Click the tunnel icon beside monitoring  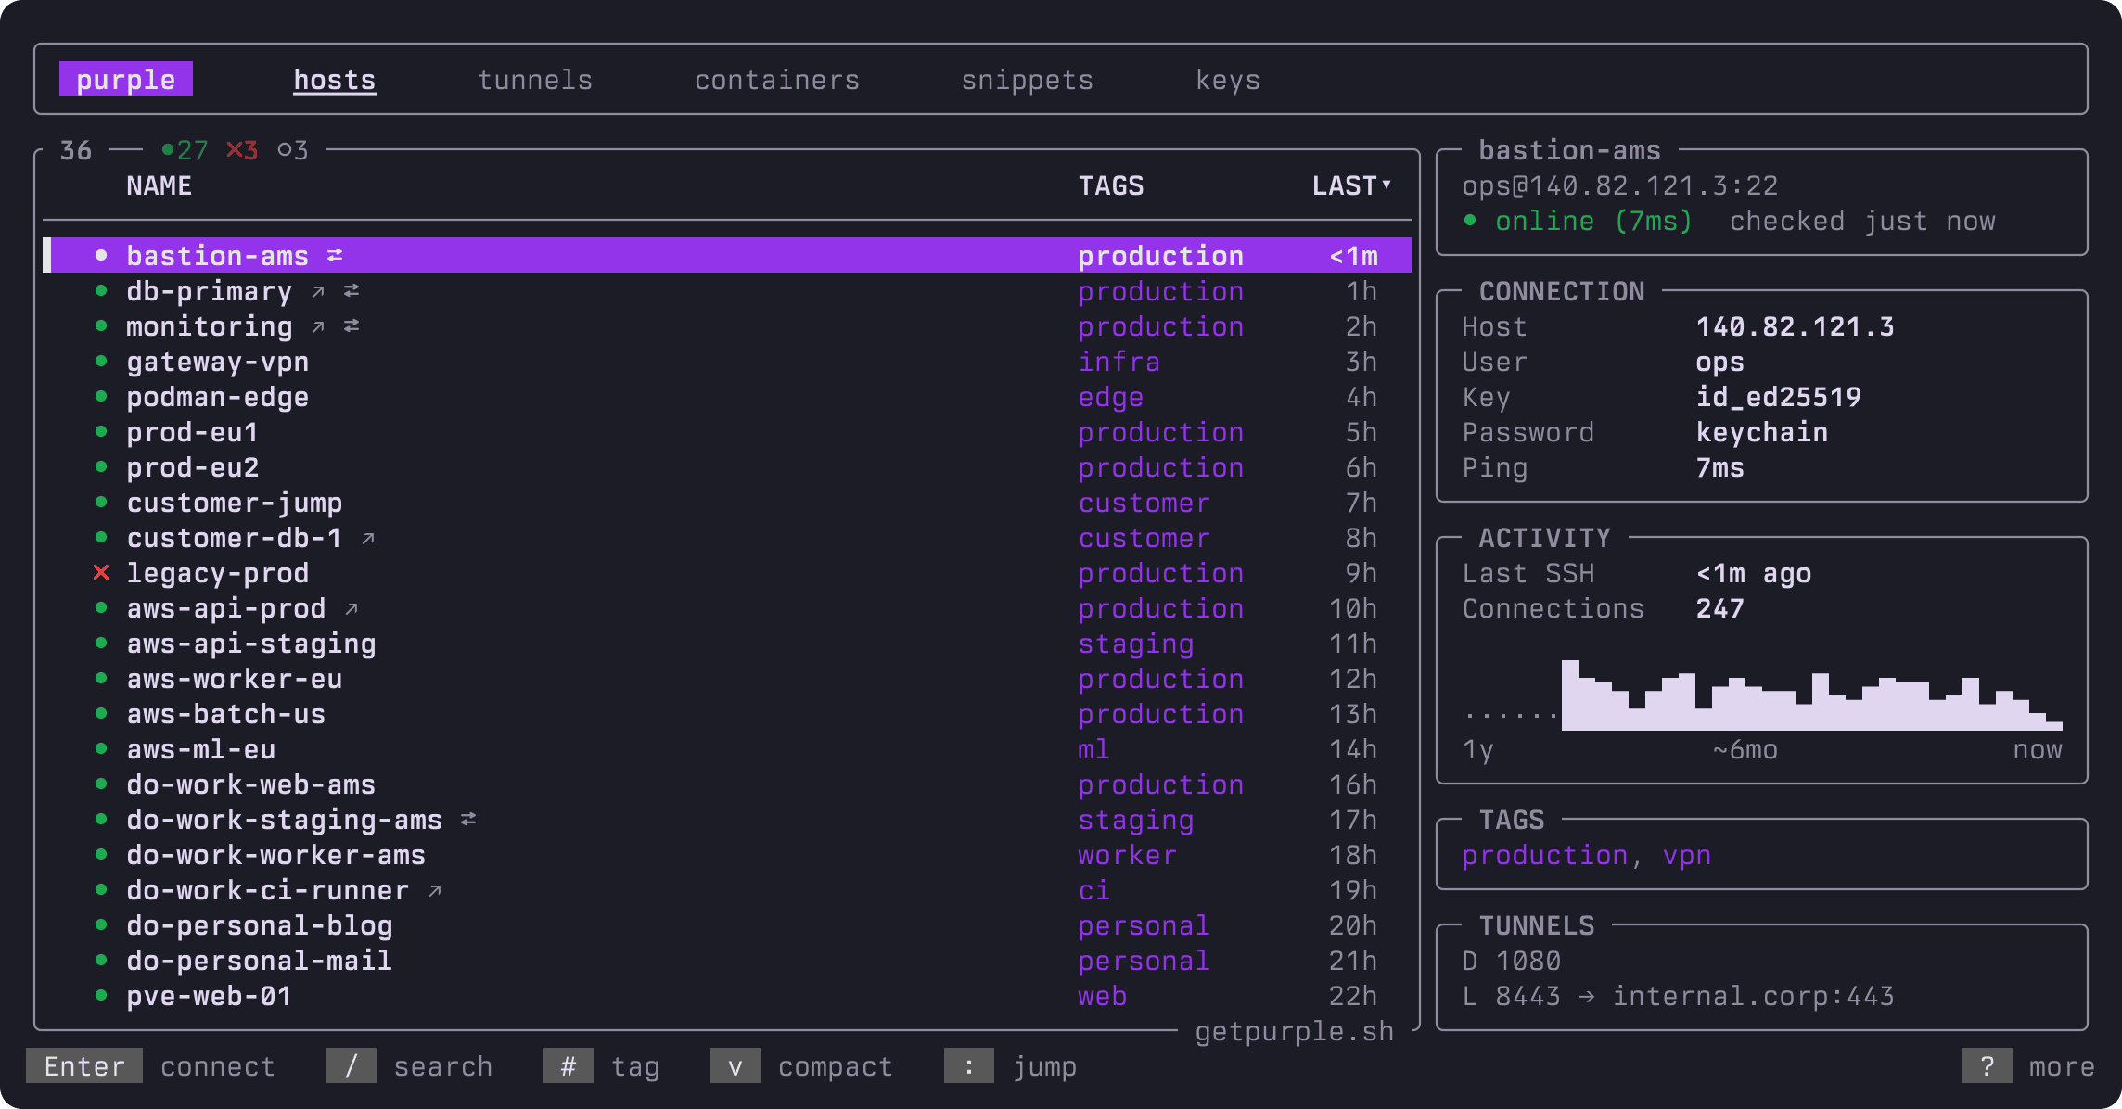[x=352, y=325]
